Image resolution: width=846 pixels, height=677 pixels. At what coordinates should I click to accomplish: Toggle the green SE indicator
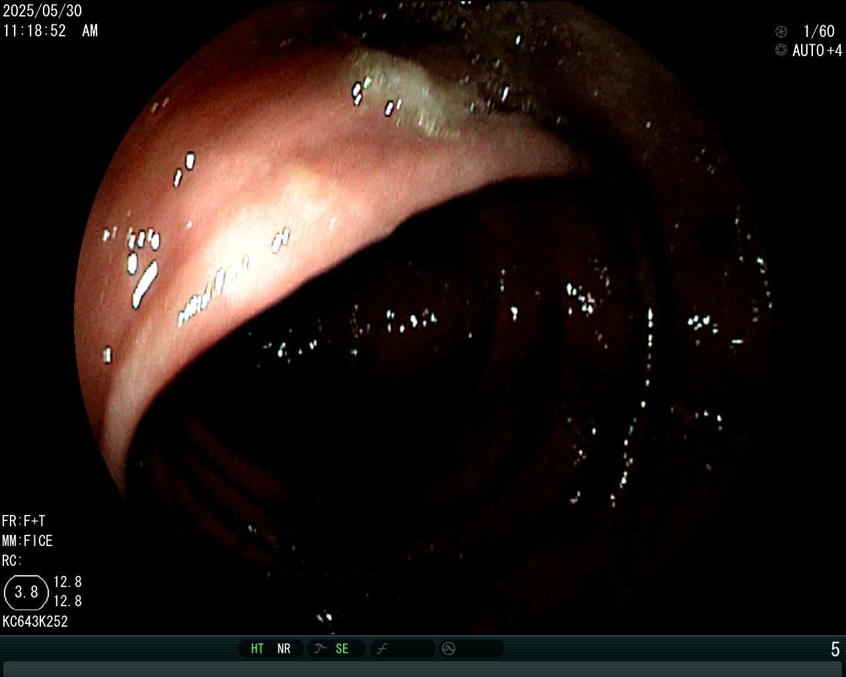pyautogui.click(x=342, y=649)
